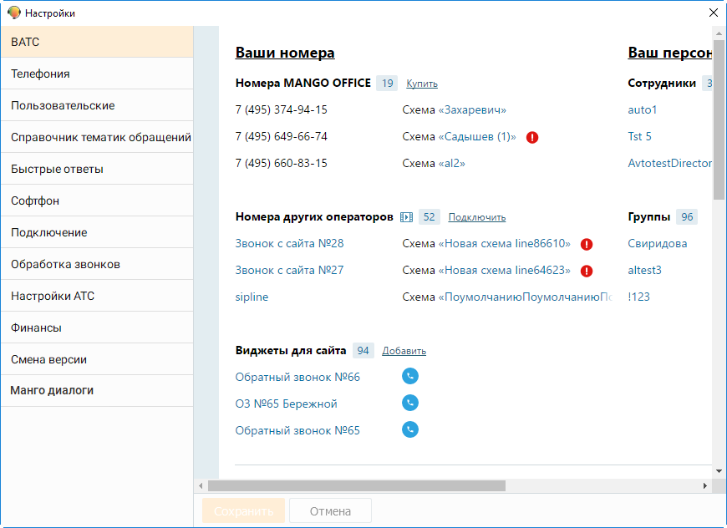Click Добавить link for site widgets
The image size is (727, 528).
pos(404,351)
